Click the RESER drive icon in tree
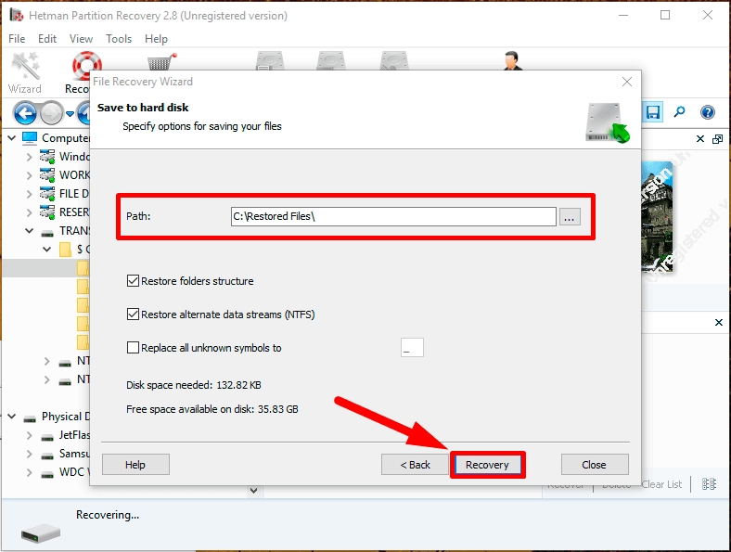Screen dimensions: 731x552 click(47, 212)
